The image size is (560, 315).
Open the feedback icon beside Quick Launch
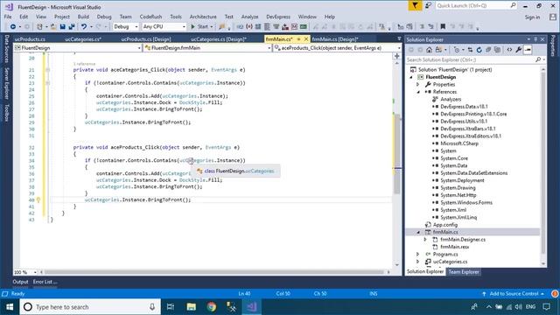click(x=428, y=6)
